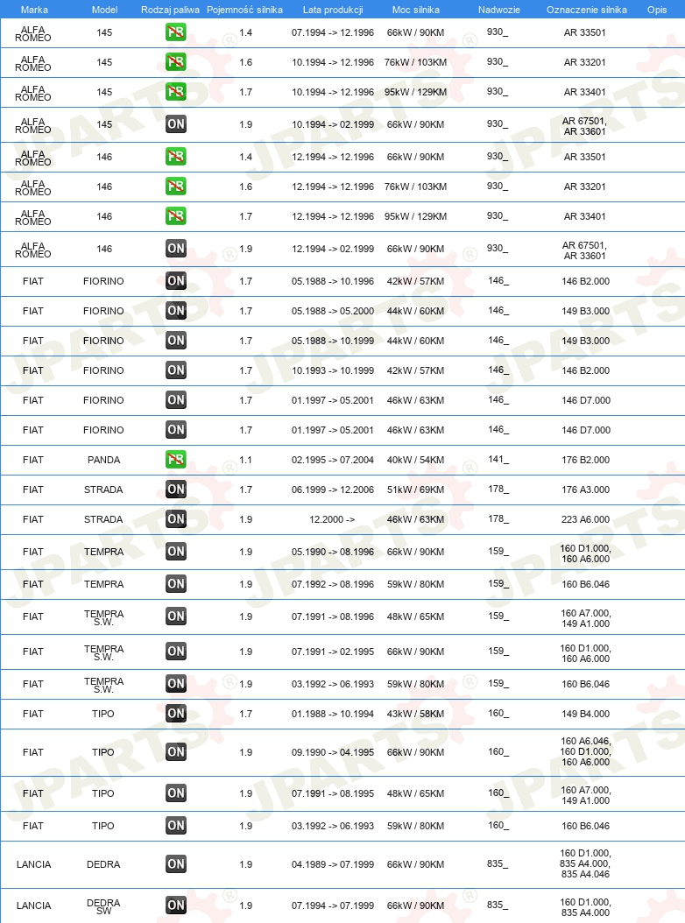Image resolution: width=685 pixels, height=923 pixels.
Task: Click the ON icon for Tempra S.W. 59kW / 80KM
Action: click(x=175, y=684)
